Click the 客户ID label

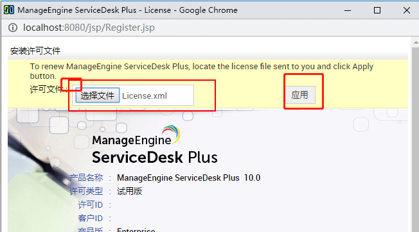(x=91, y=218)
